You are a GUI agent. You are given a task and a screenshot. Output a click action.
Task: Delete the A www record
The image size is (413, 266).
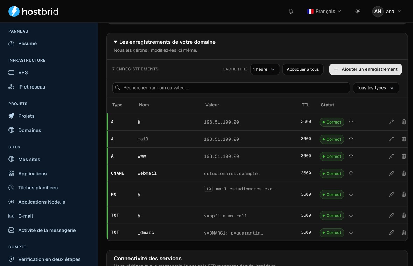pyautogui.click(x=404, y=156)
